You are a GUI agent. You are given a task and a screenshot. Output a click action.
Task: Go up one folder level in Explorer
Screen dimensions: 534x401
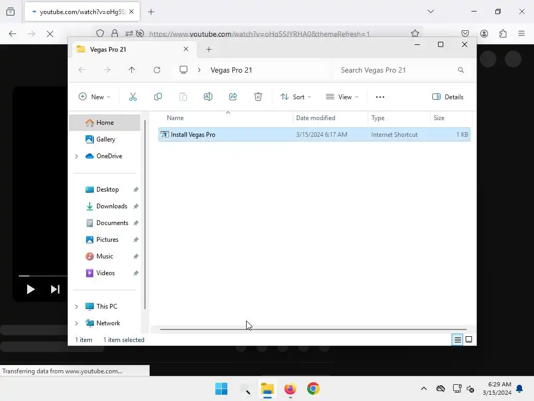click(132, 70)
